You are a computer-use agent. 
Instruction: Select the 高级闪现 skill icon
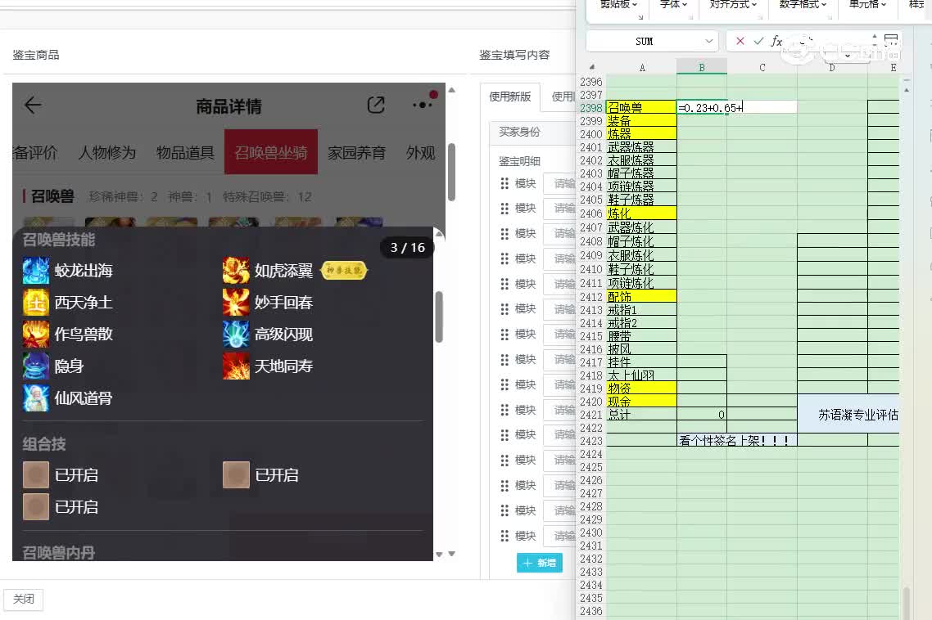[x=236, y=335]
